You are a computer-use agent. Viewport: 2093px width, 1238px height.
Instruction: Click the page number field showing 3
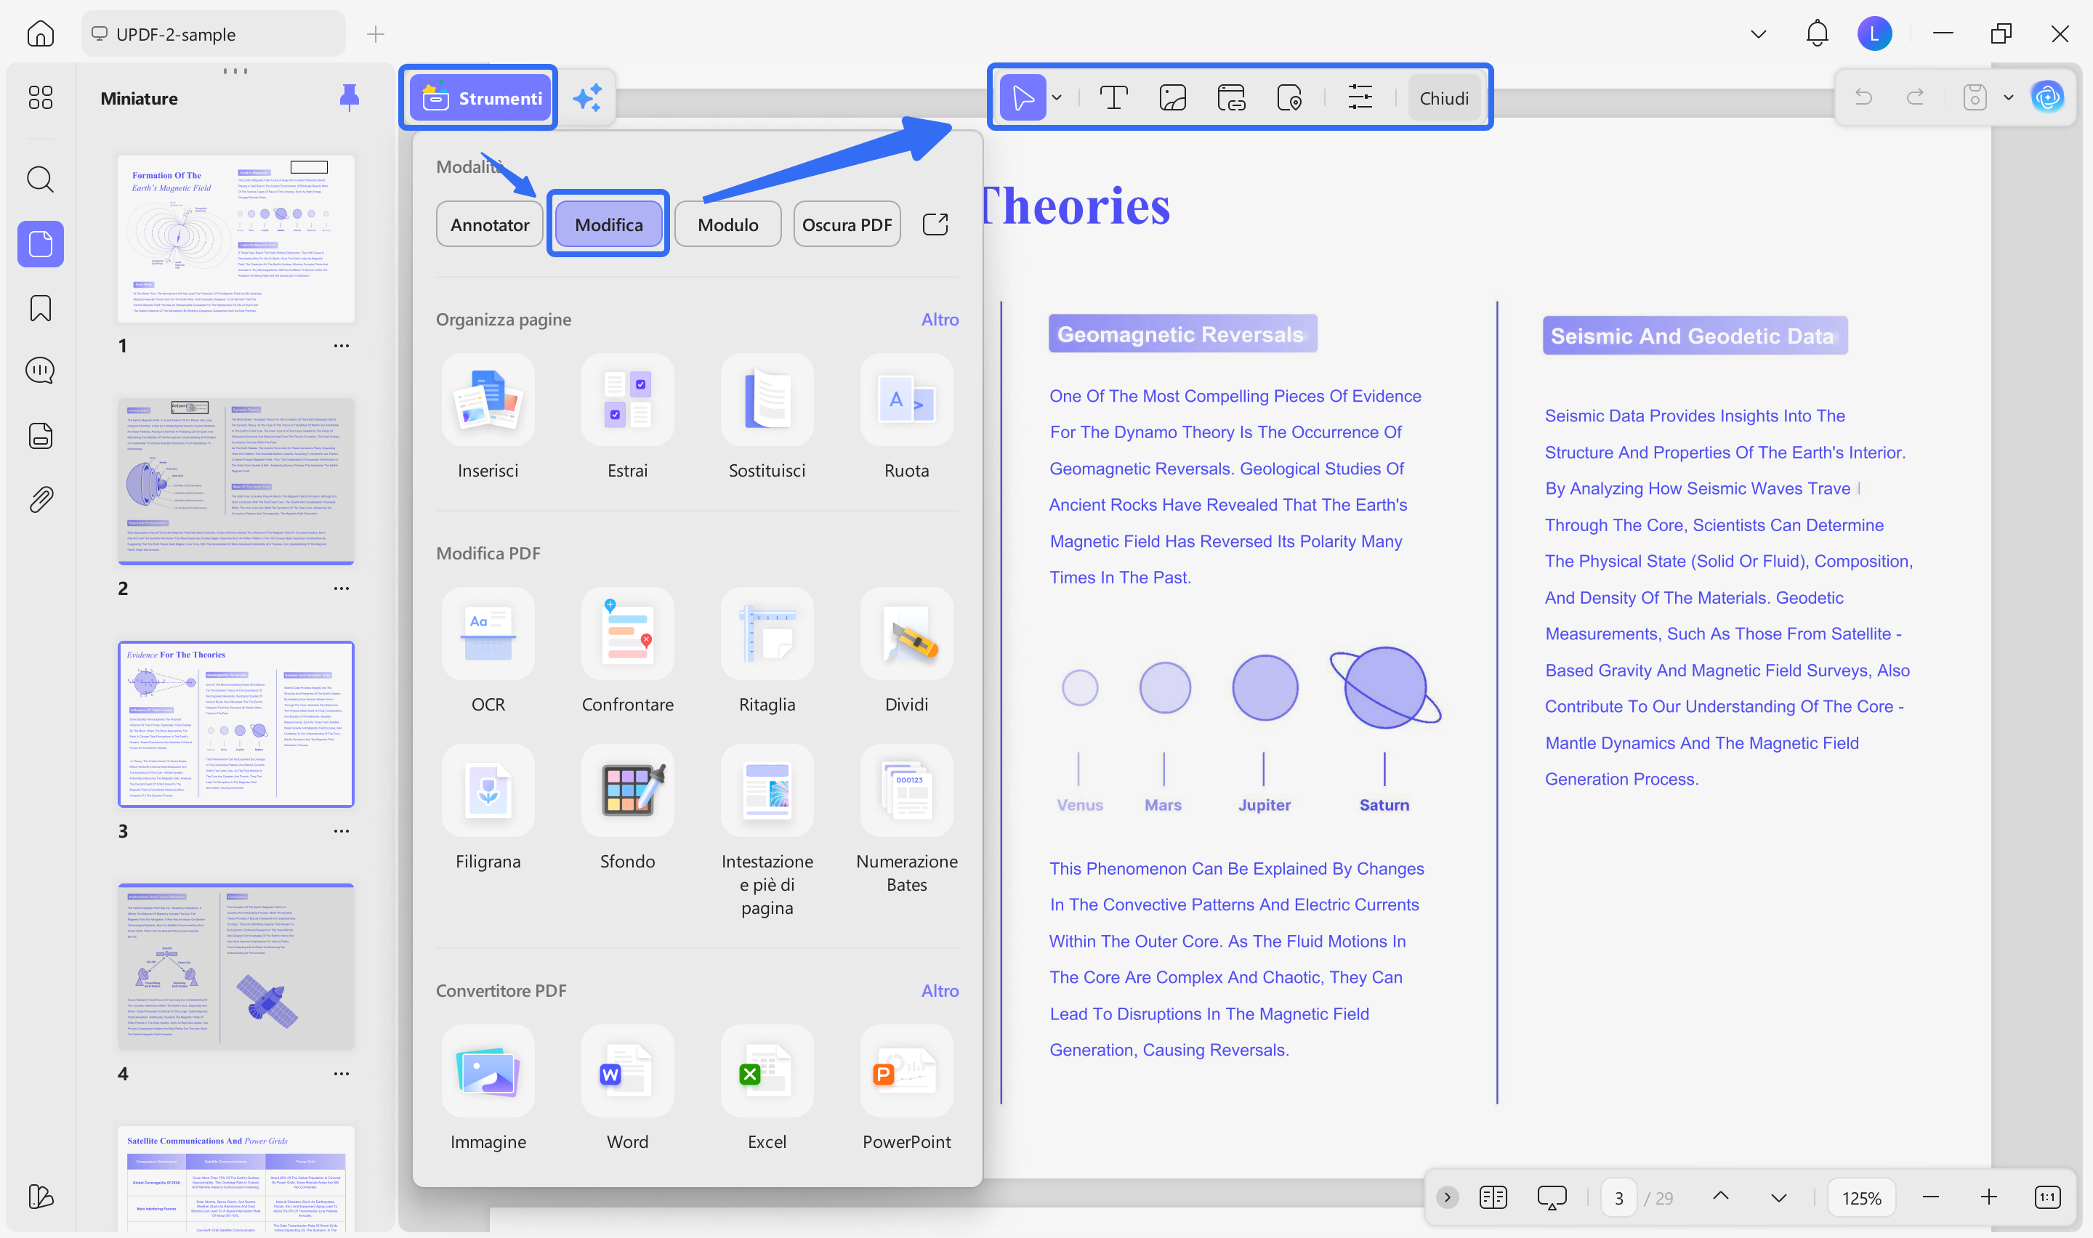point(1618,1198)
